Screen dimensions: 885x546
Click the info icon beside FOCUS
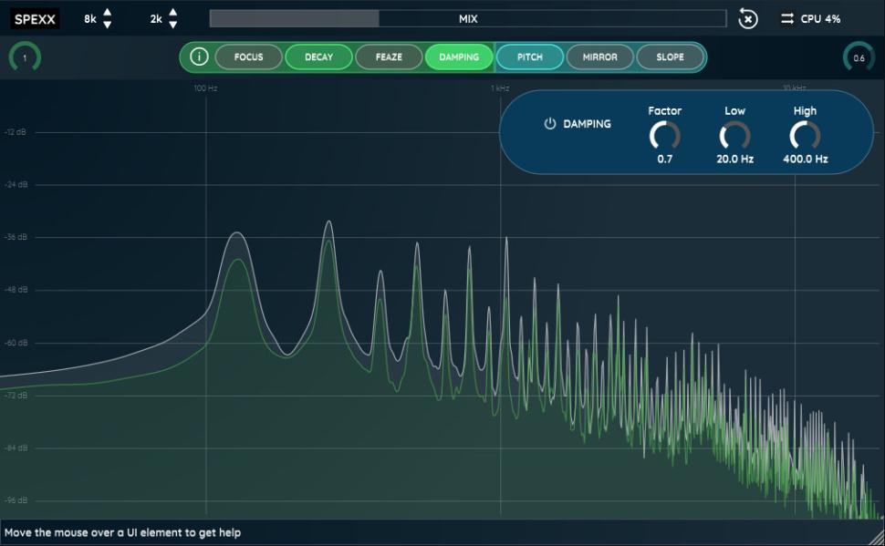pos(199,57)
